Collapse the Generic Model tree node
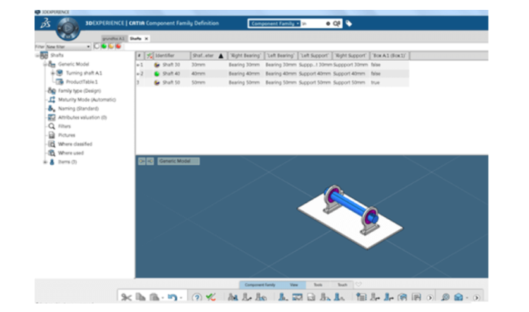The image size is (529, 312). point(45,64)
